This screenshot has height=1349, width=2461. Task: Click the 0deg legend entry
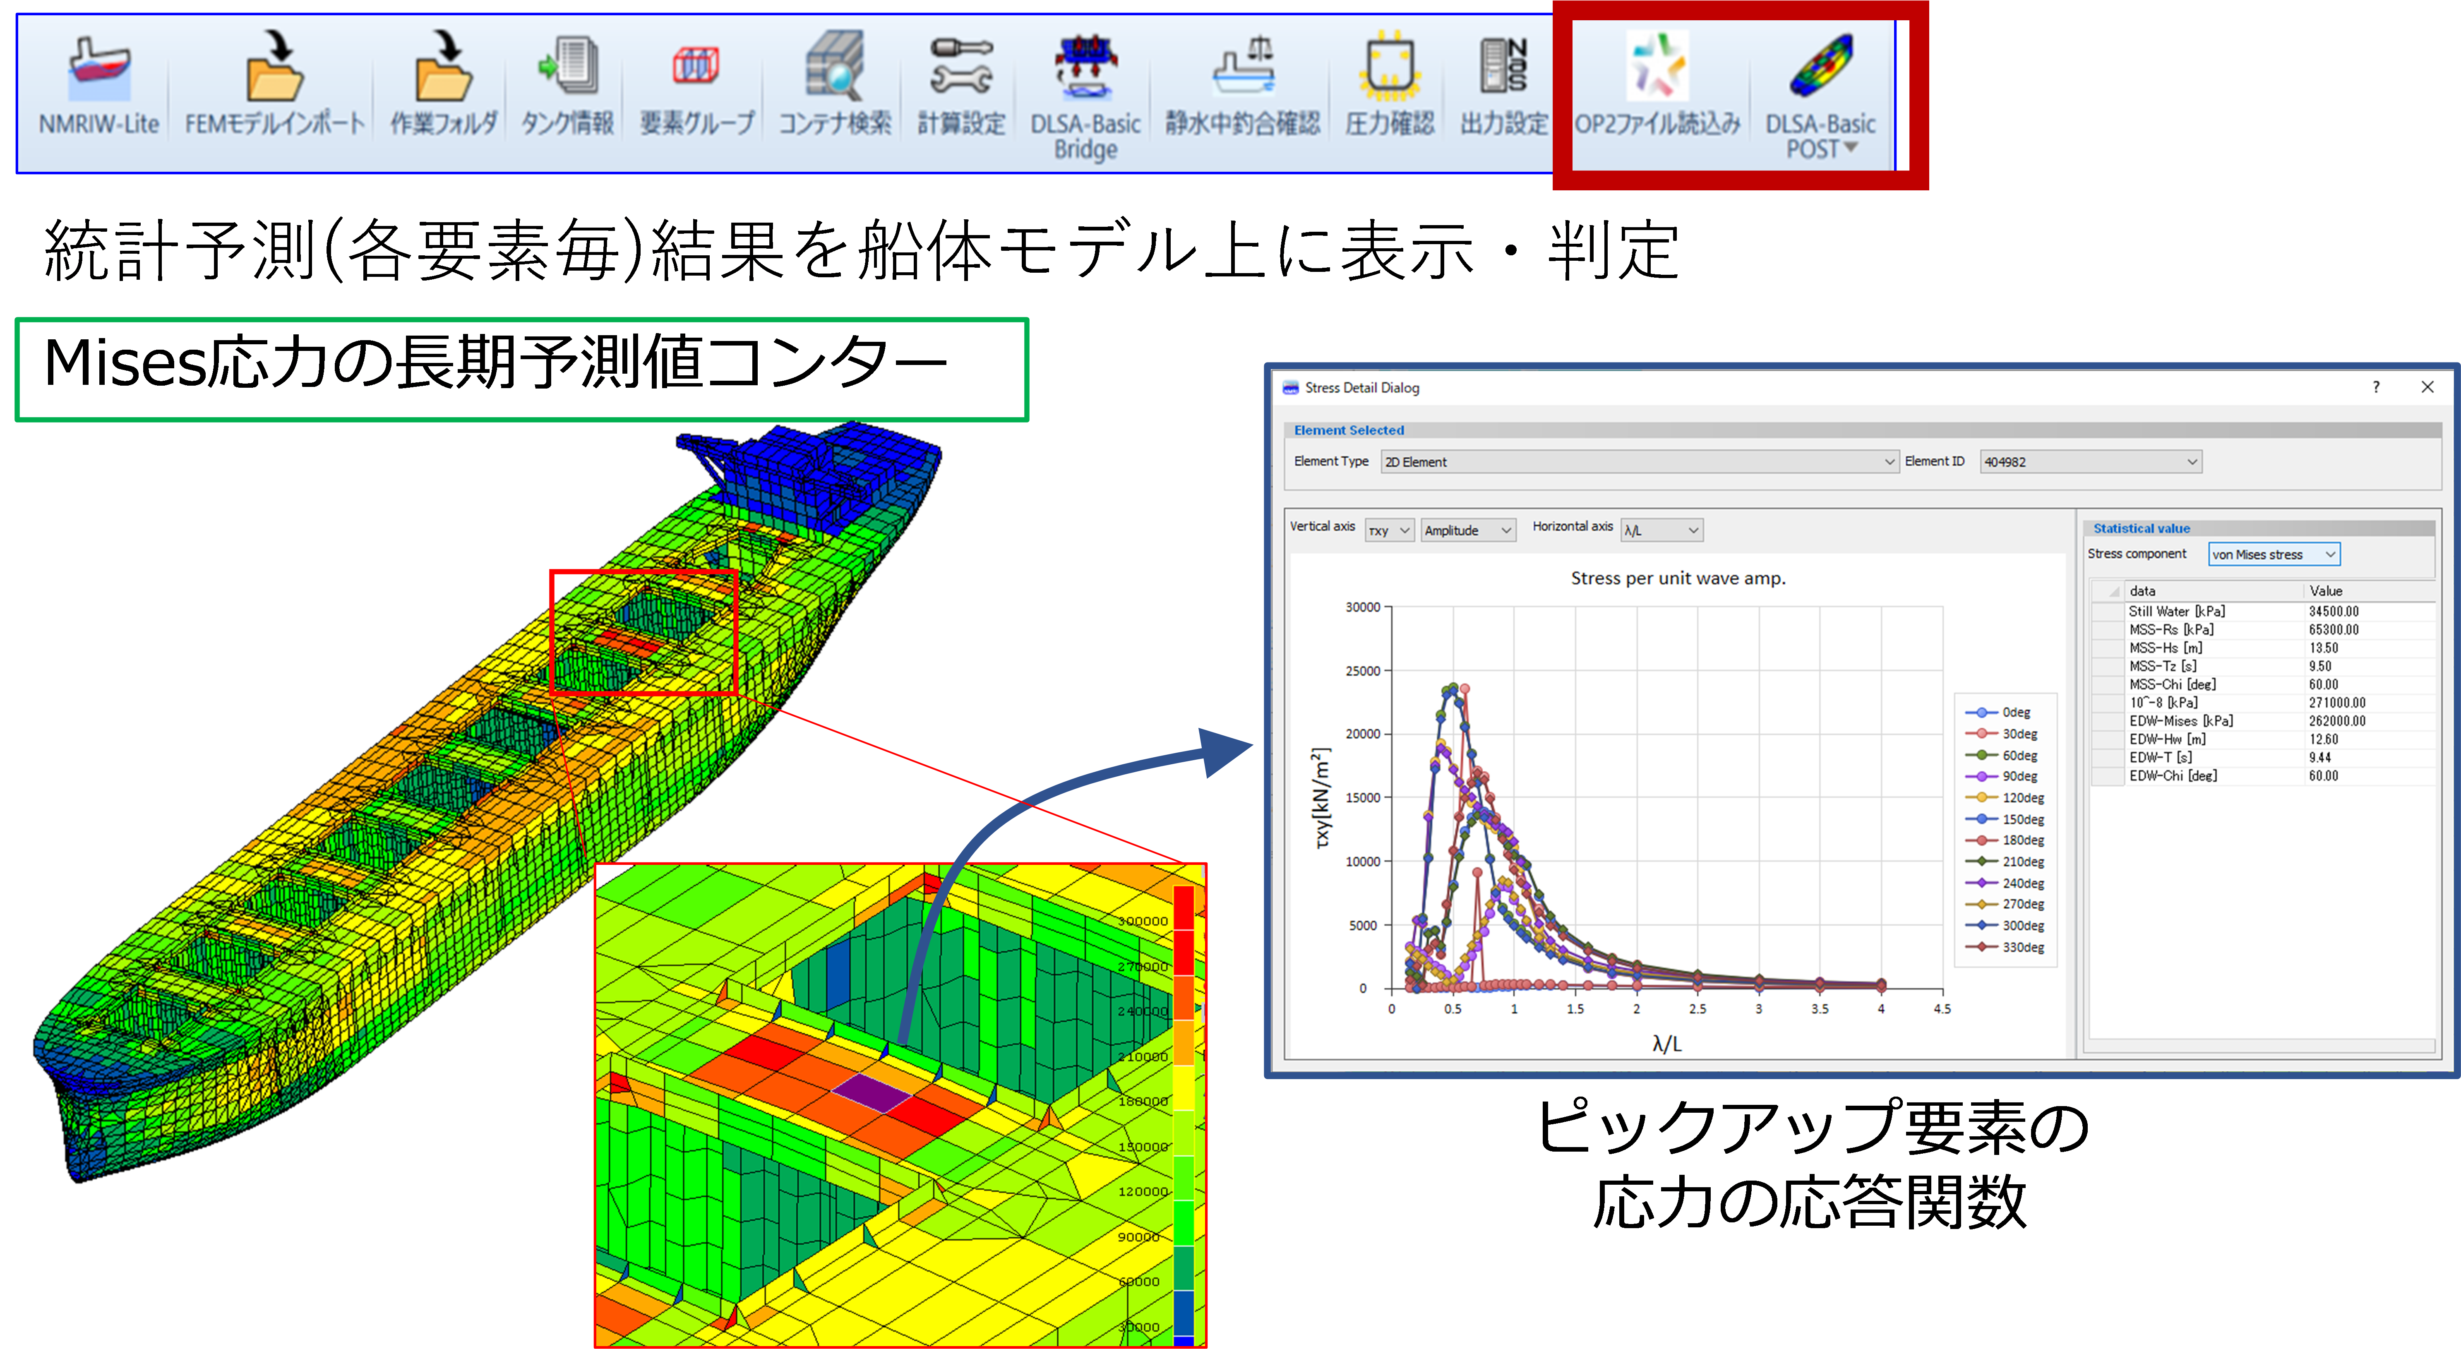pyautogui.click(x=1999, y=712)
